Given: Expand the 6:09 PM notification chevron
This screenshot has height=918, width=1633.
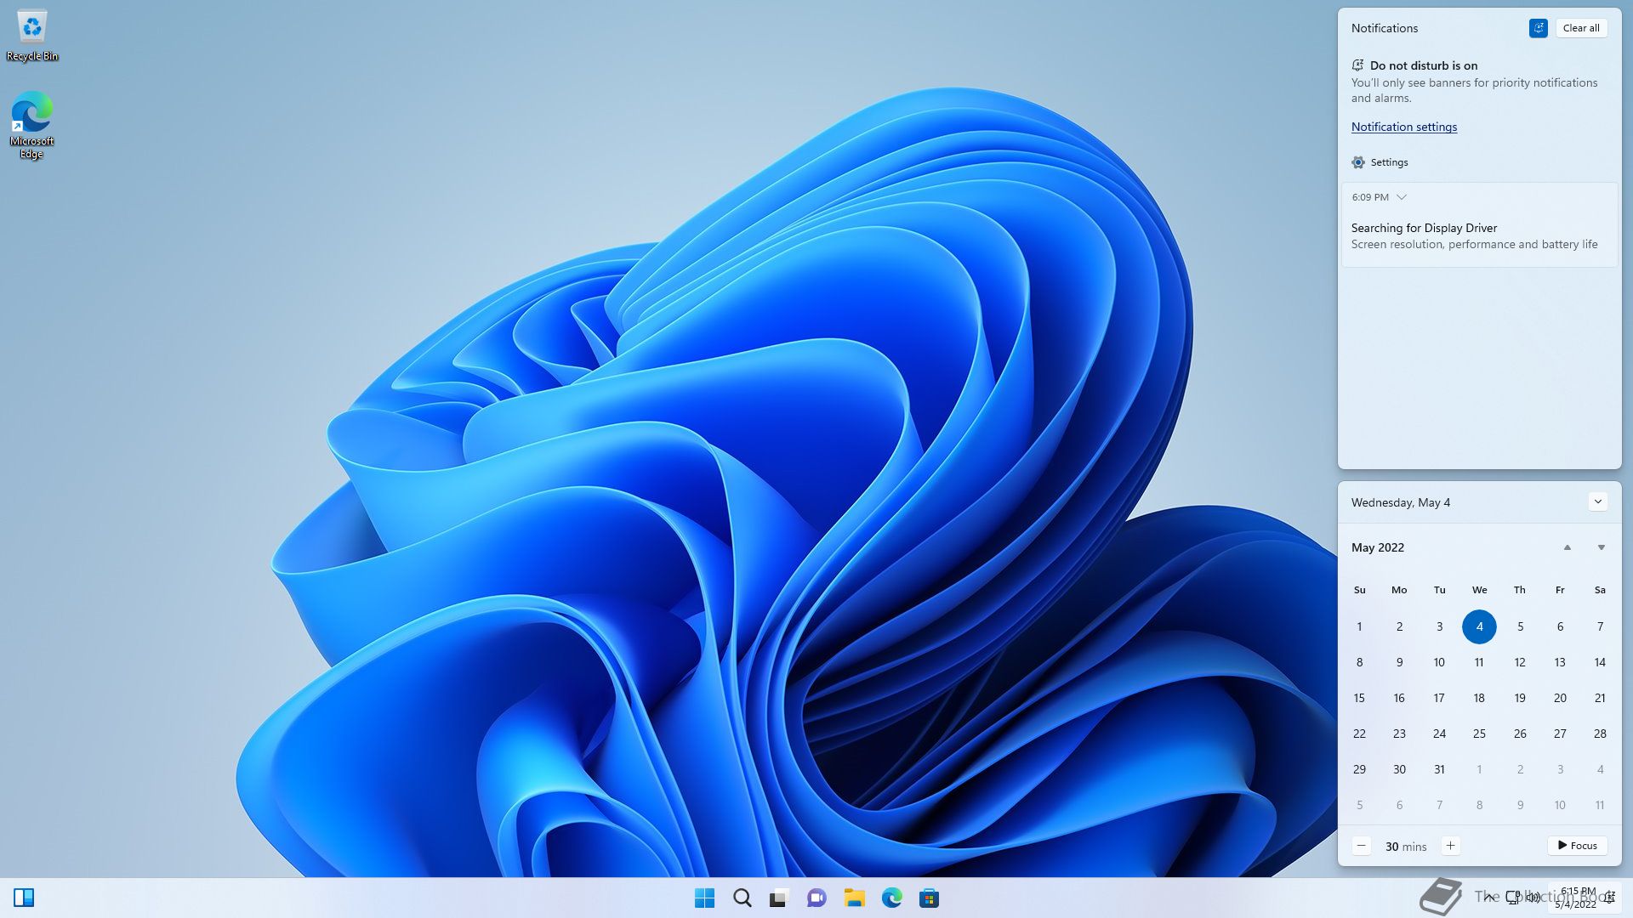Looking at the screenshot, I should tap(1402, 197).
